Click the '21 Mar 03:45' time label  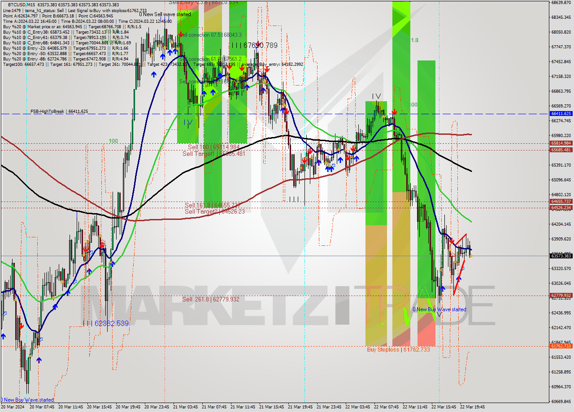pos(185,407)
